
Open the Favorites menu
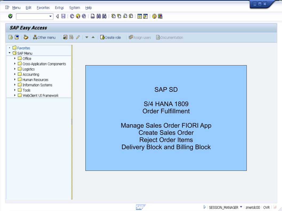pyautogui.click(x=43, y=8)
